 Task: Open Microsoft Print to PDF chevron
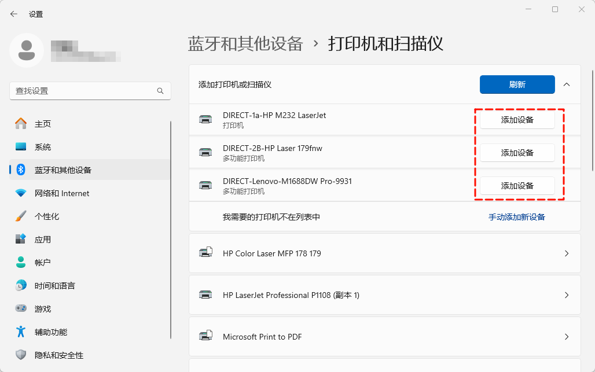coord(567,337)
